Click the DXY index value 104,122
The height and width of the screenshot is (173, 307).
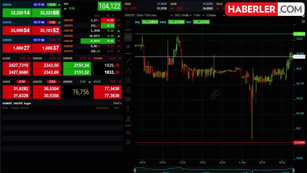[x=109, y=6]
